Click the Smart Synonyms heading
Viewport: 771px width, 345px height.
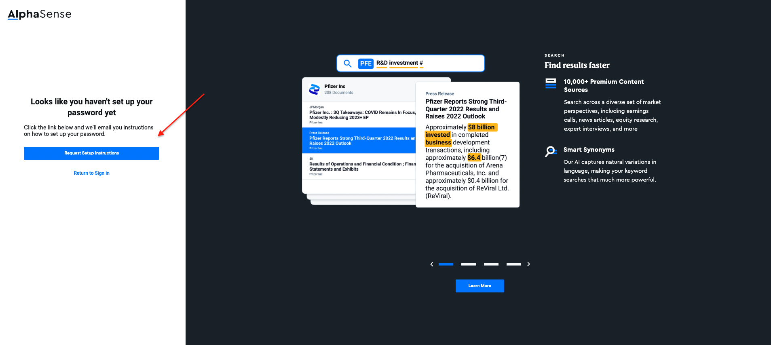tap(589, 150)
